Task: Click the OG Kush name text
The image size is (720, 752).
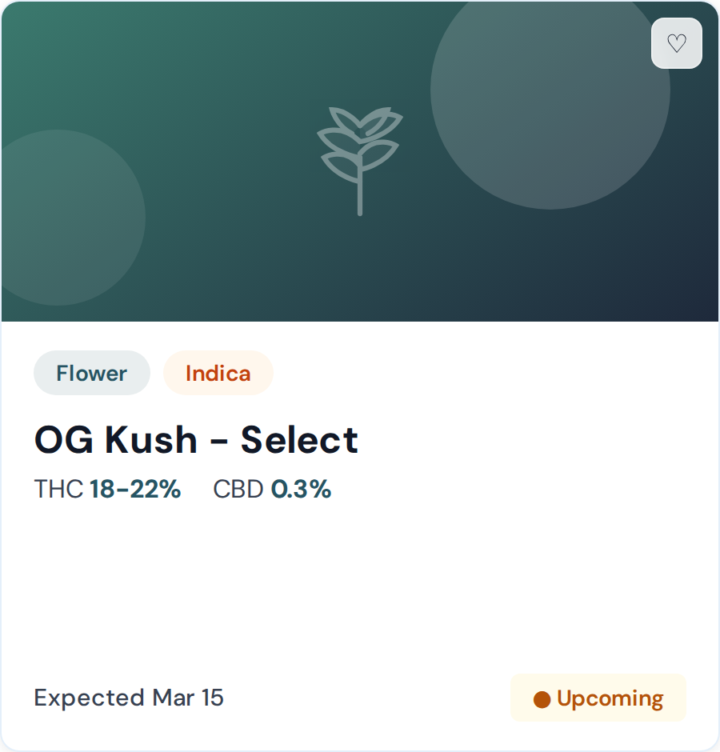Action: [x=115, y=440]
